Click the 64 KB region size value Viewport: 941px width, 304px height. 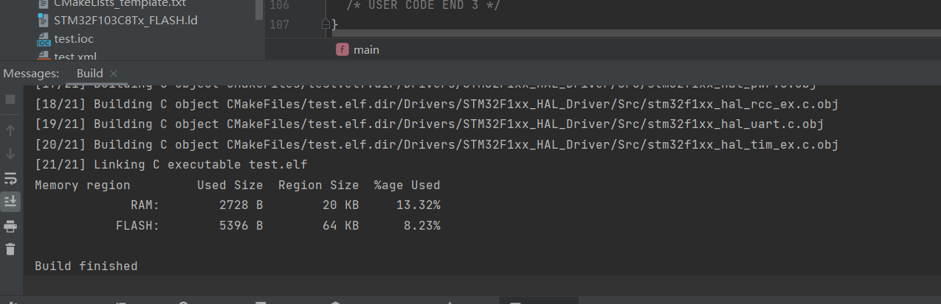pyautogui.click(x=341, y=225)
